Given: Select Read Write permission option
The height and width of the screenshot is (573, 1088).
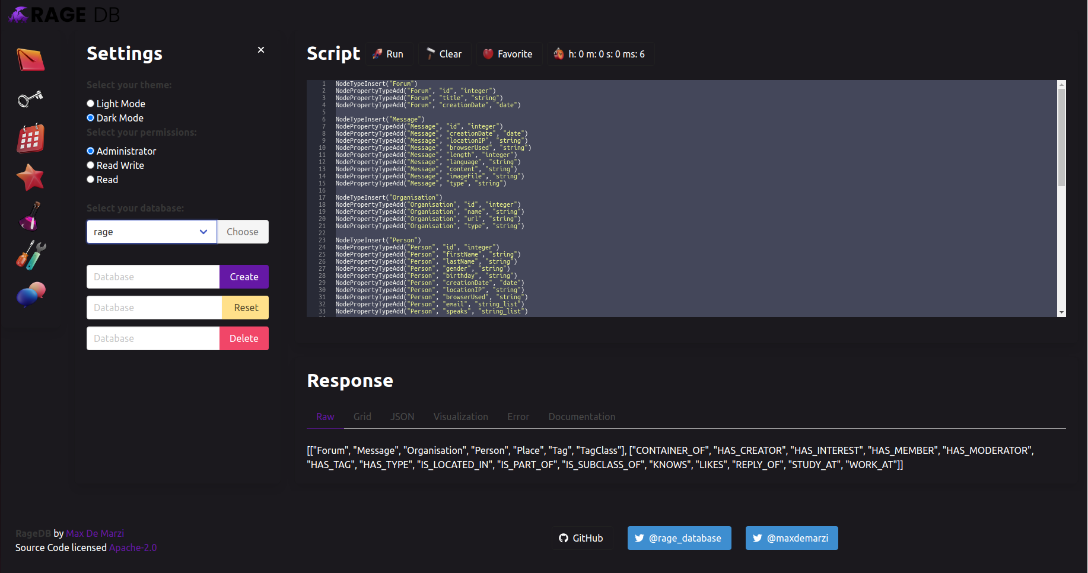Looking at the screenshot, I should point(91,165).
